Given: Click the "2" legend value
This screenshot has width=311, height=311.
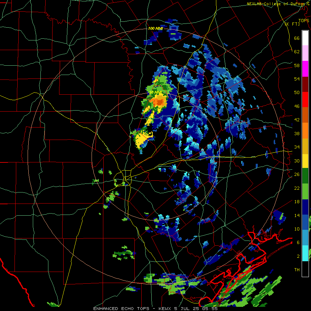Looking at the screenshot, I should tap(298, 256).
